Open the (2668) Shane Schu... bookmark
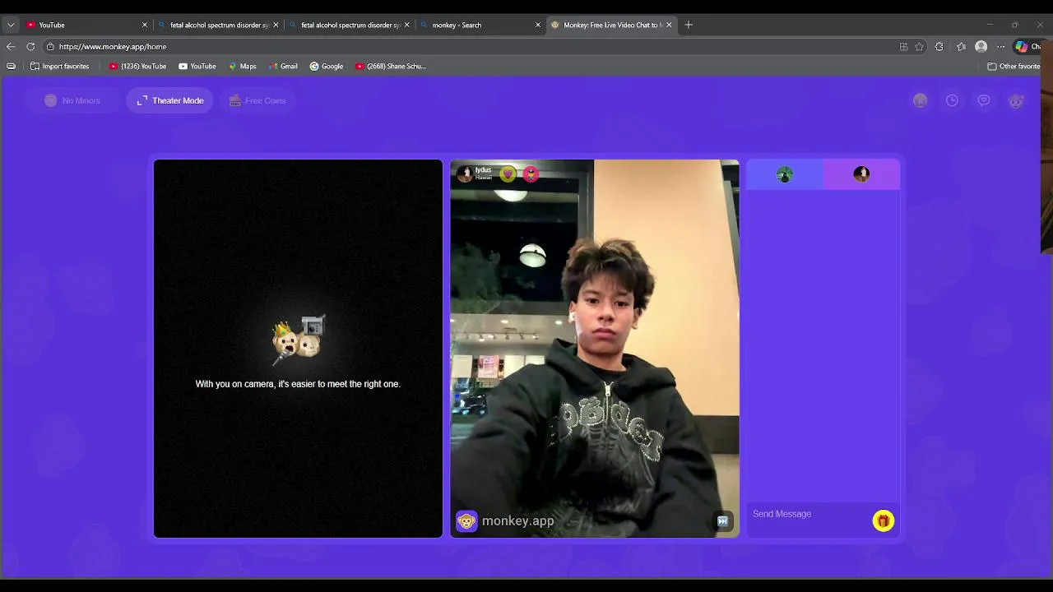The width and height of the screenshot is (1053, 592). [x=391, y=67]
